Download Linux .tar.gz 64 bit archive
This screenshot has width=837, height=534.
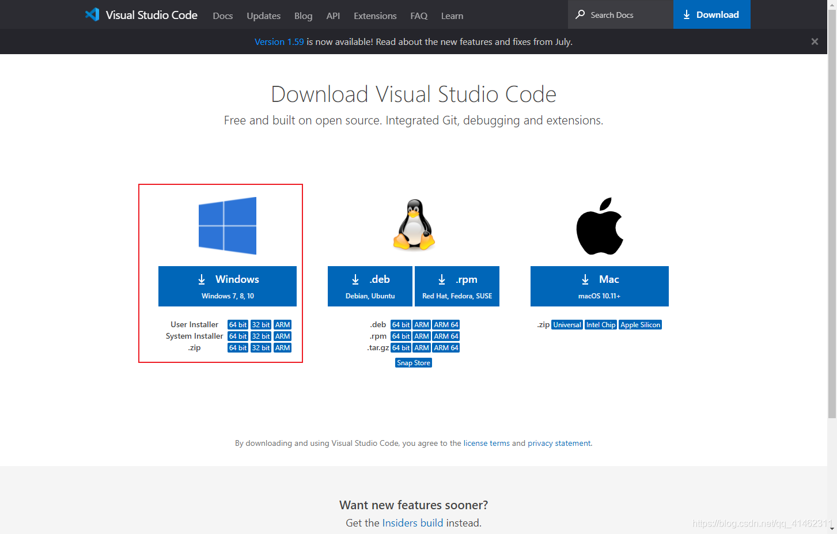pyautogui.click(x=401, y=348)
